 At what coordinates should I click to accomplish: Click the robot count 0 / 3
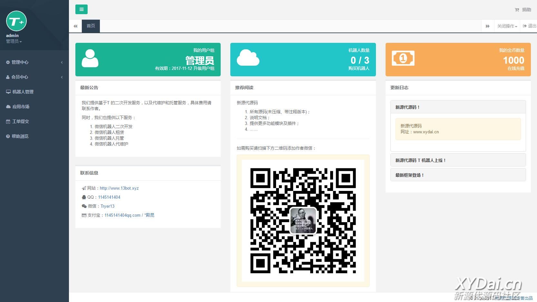coord(360,60)
